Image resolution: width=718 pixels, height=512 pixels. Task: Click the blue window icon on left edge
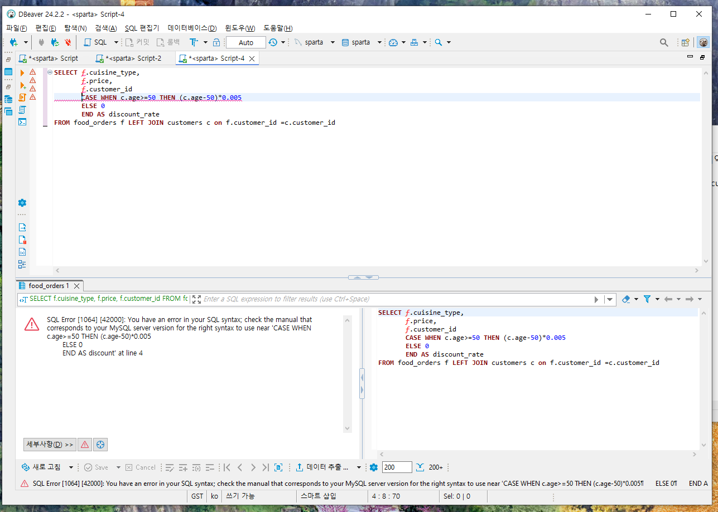8,72
